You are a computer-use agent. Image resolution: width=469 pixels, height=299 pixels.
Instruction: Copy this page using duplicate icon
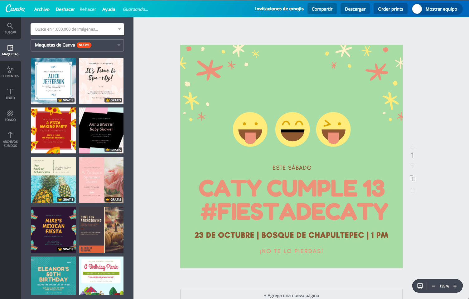coord(413,178)
